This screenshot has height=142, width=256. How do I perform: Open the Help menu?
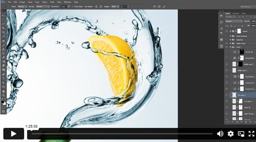point(76,2)
